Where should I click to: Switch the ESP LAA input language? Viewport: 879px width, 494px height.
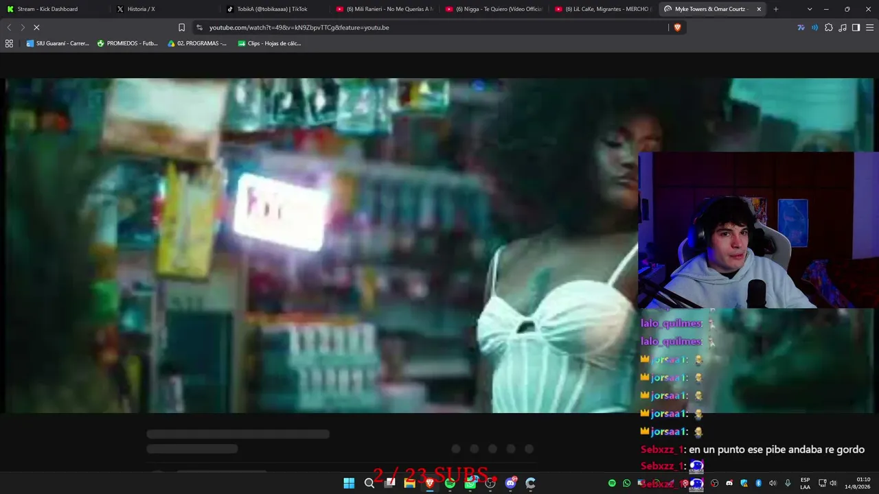click(x=805, y=483)
